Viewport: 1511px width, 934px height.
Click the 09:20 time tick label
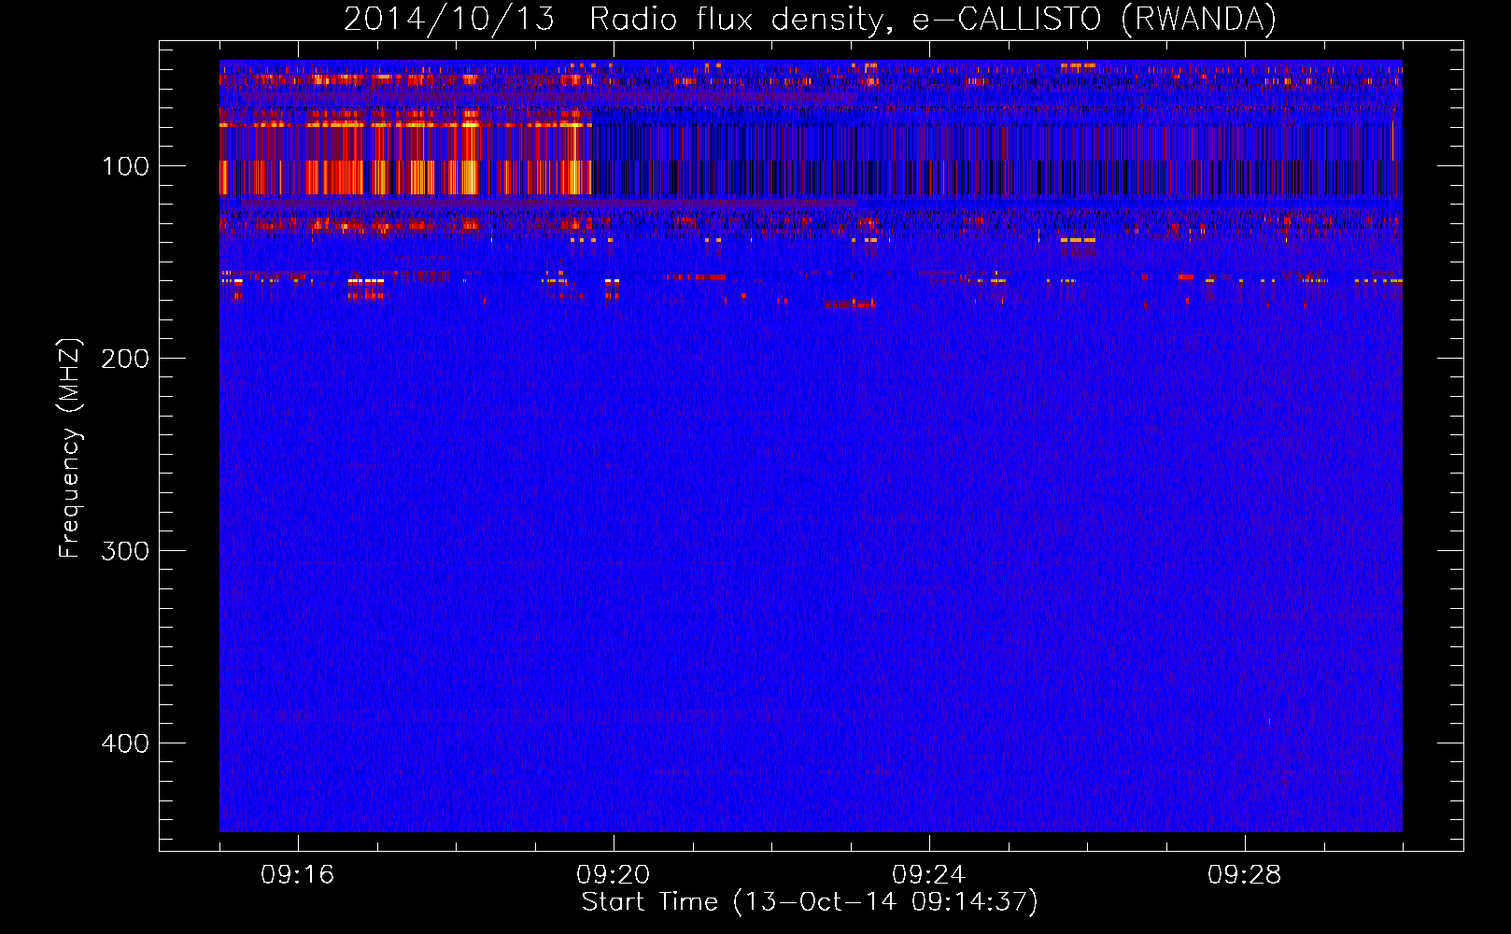pos(614,875)
